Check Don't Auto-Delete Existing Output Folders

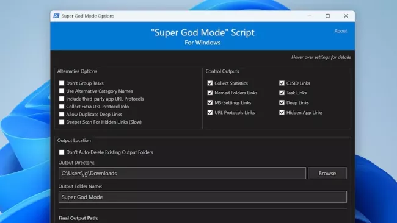click(62, 152)
